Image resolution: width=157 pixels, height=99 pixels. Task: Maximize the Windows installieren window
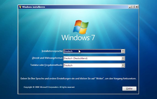pos(133,7)
